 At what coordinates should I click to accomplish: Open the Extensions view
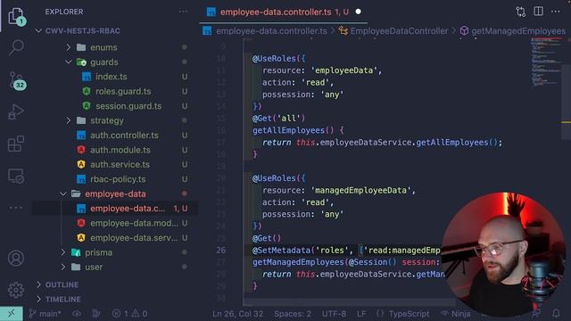pyautogui.click(x=16, y=144)
